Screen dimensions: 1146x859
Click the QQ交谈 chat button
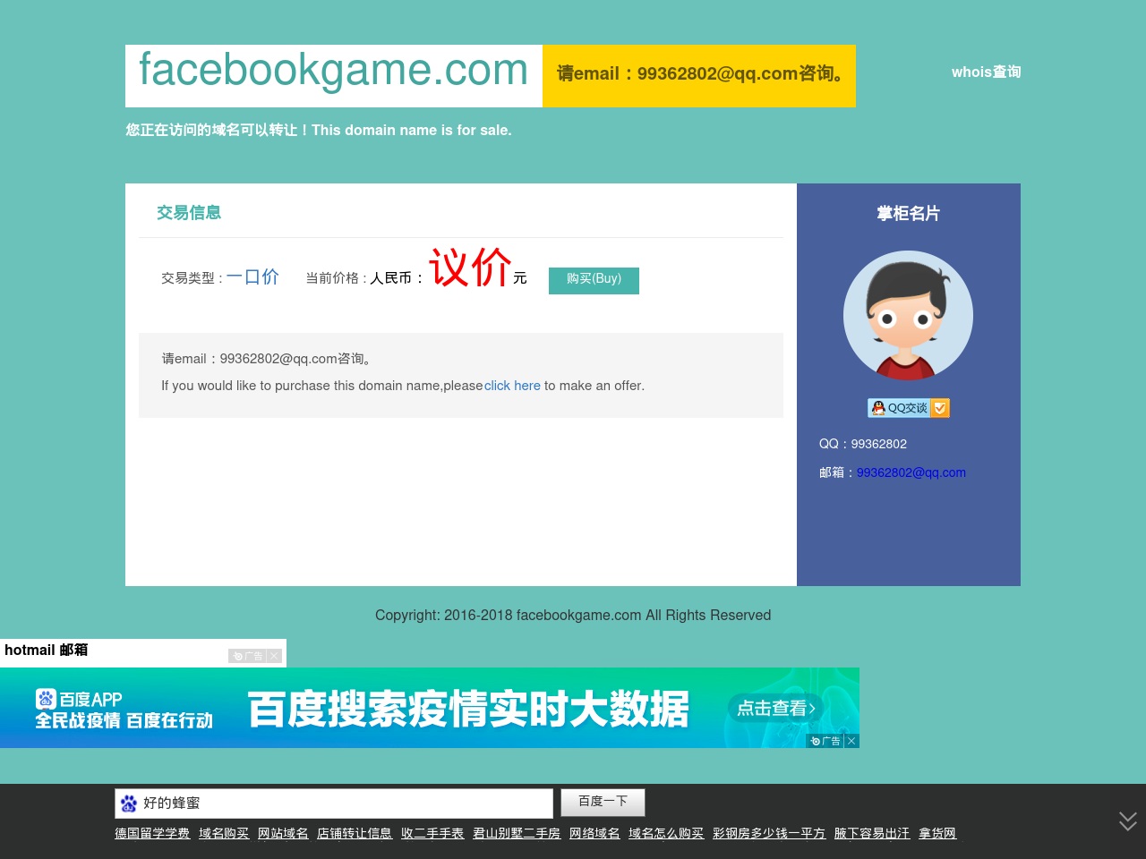pos(909,408)
